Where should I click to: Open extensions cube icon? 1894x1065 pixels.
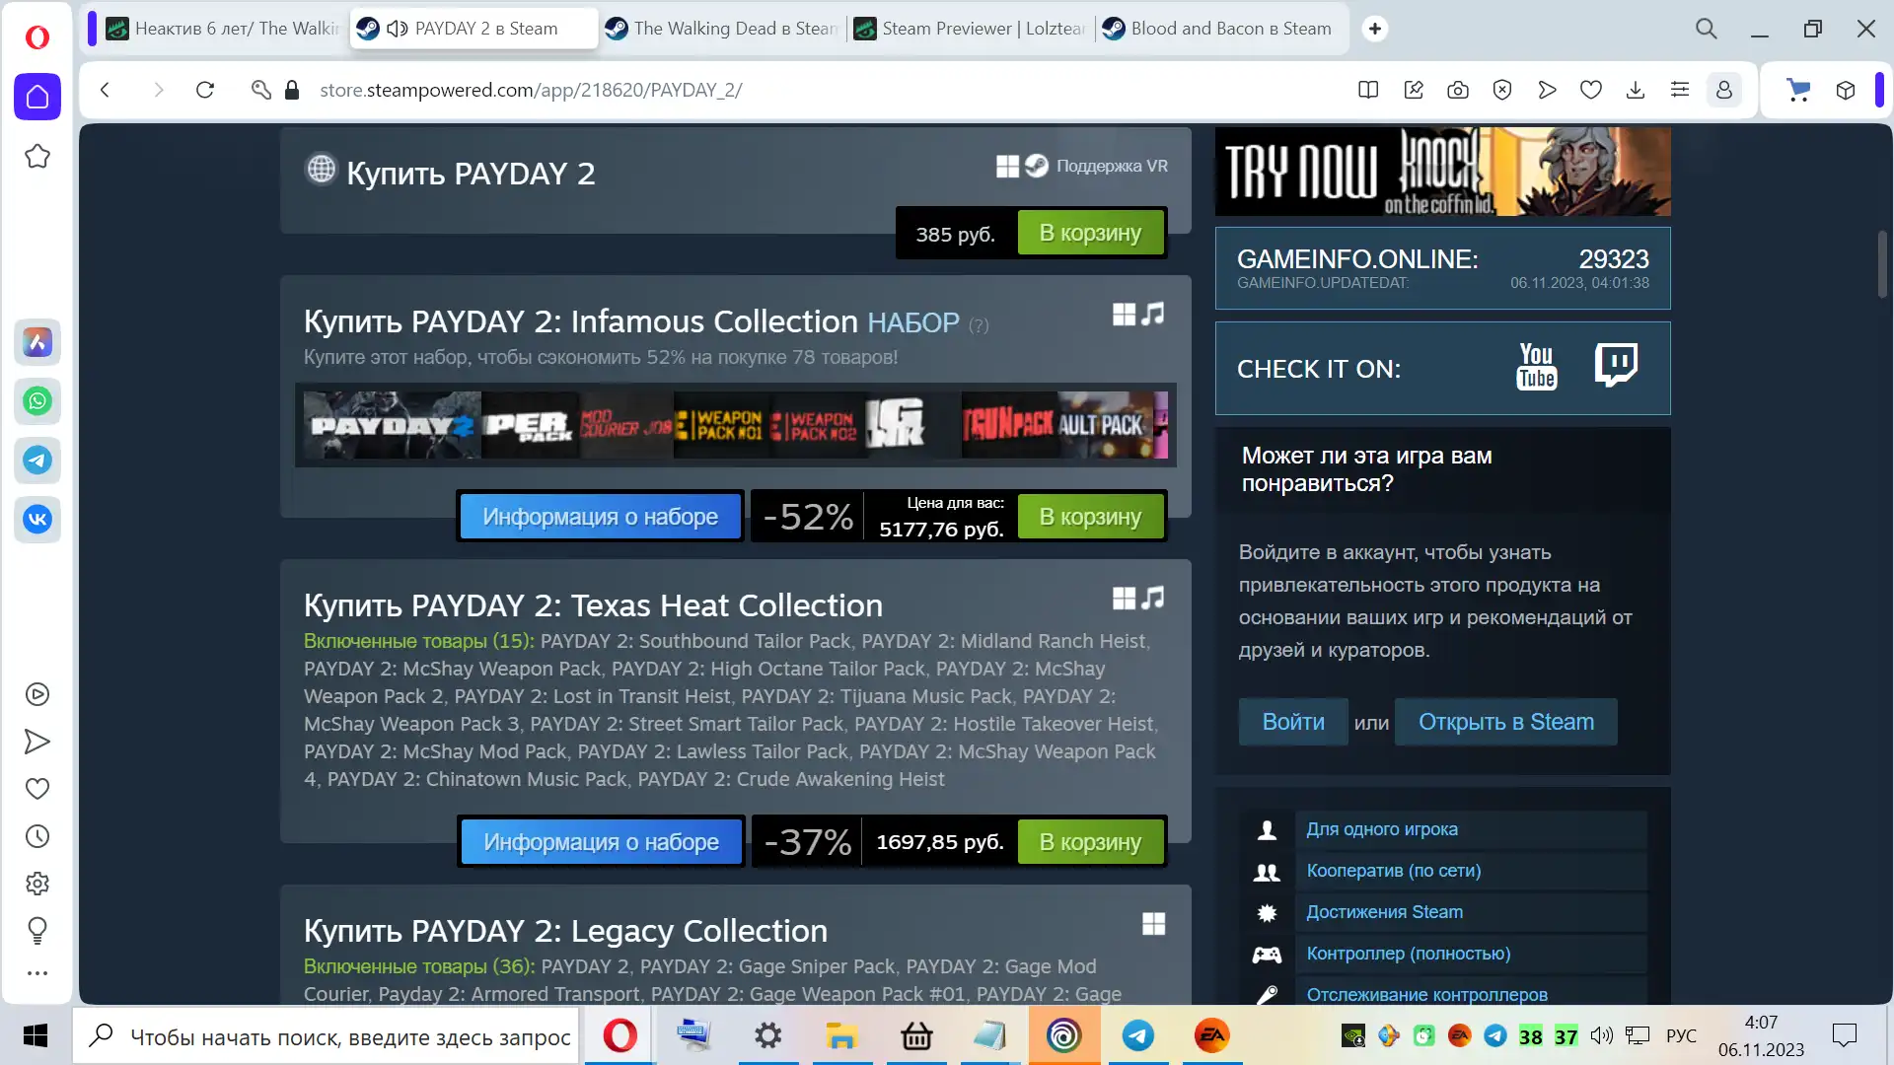(1846, 90)
